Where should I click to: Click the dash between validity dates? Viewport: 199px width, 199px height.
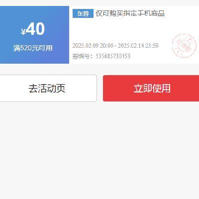pos(115,46)
